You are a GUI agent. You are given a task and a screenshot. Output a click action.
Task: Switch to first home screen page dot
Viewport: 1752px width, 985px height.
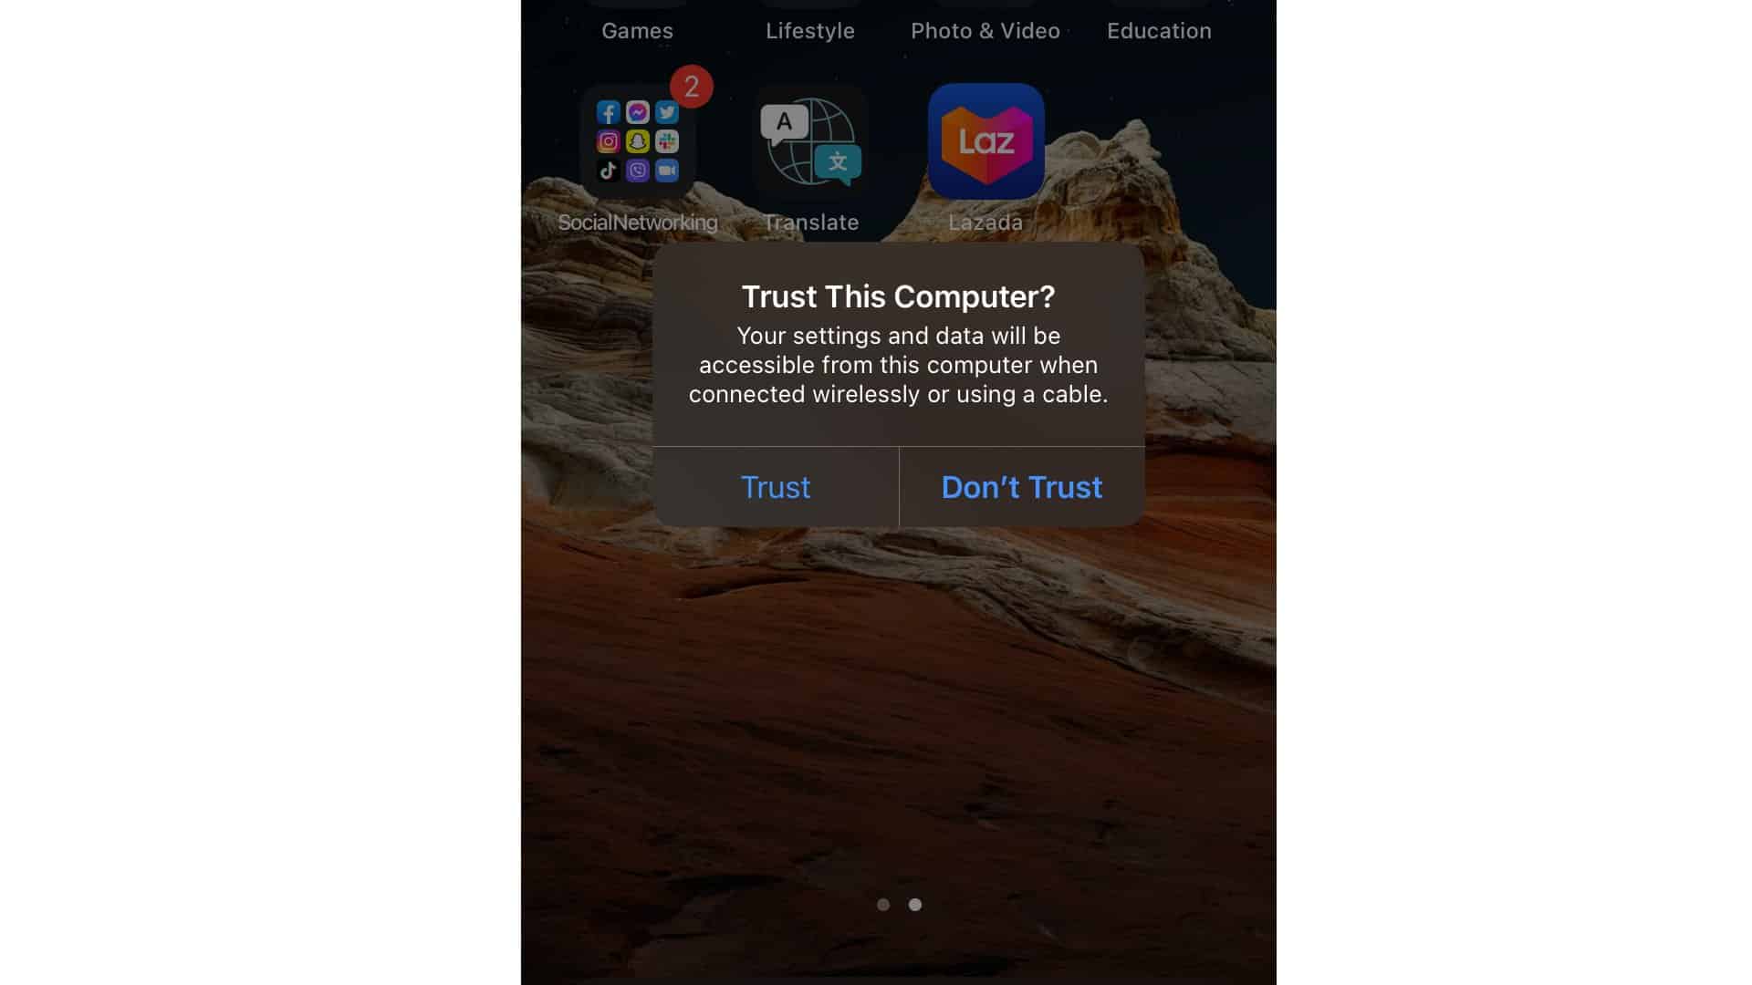point(883,903)
